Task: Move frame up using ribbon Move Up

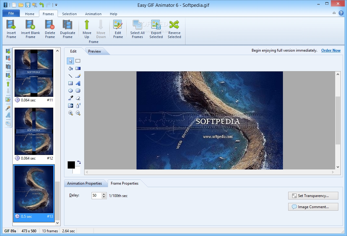Action: [x=87, y=29]
